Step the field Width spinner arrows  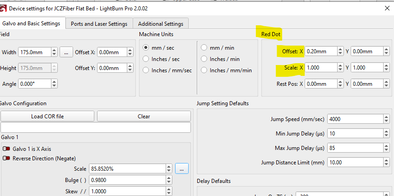[54, 52]
